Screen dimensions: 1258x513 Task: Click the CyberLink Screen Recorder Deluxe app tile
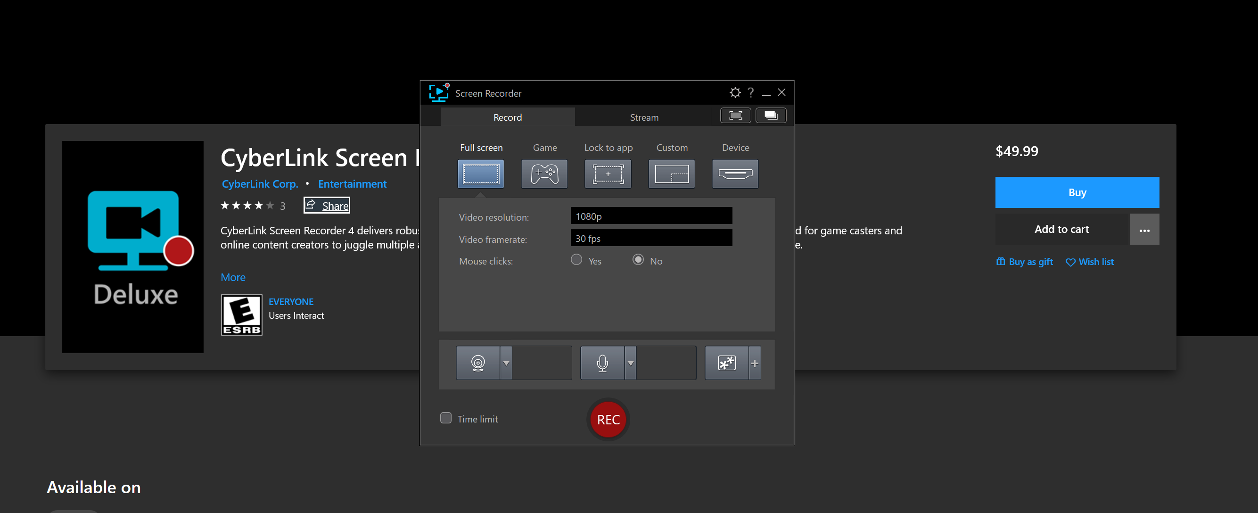click(133, 247)
